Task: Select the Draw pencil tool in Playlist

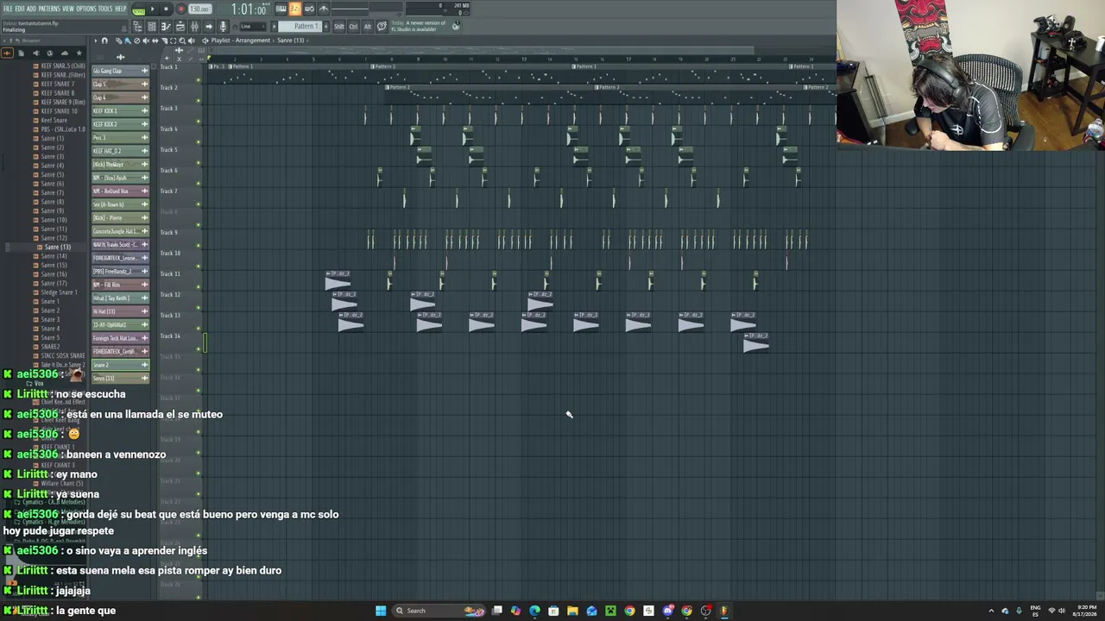Action: [118, 41]
